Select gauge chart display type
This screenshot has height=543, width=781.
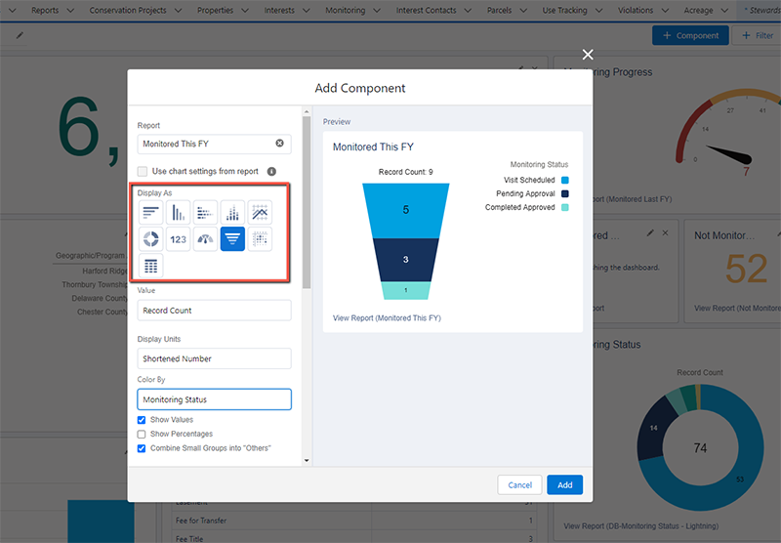[x=205, y=239]
